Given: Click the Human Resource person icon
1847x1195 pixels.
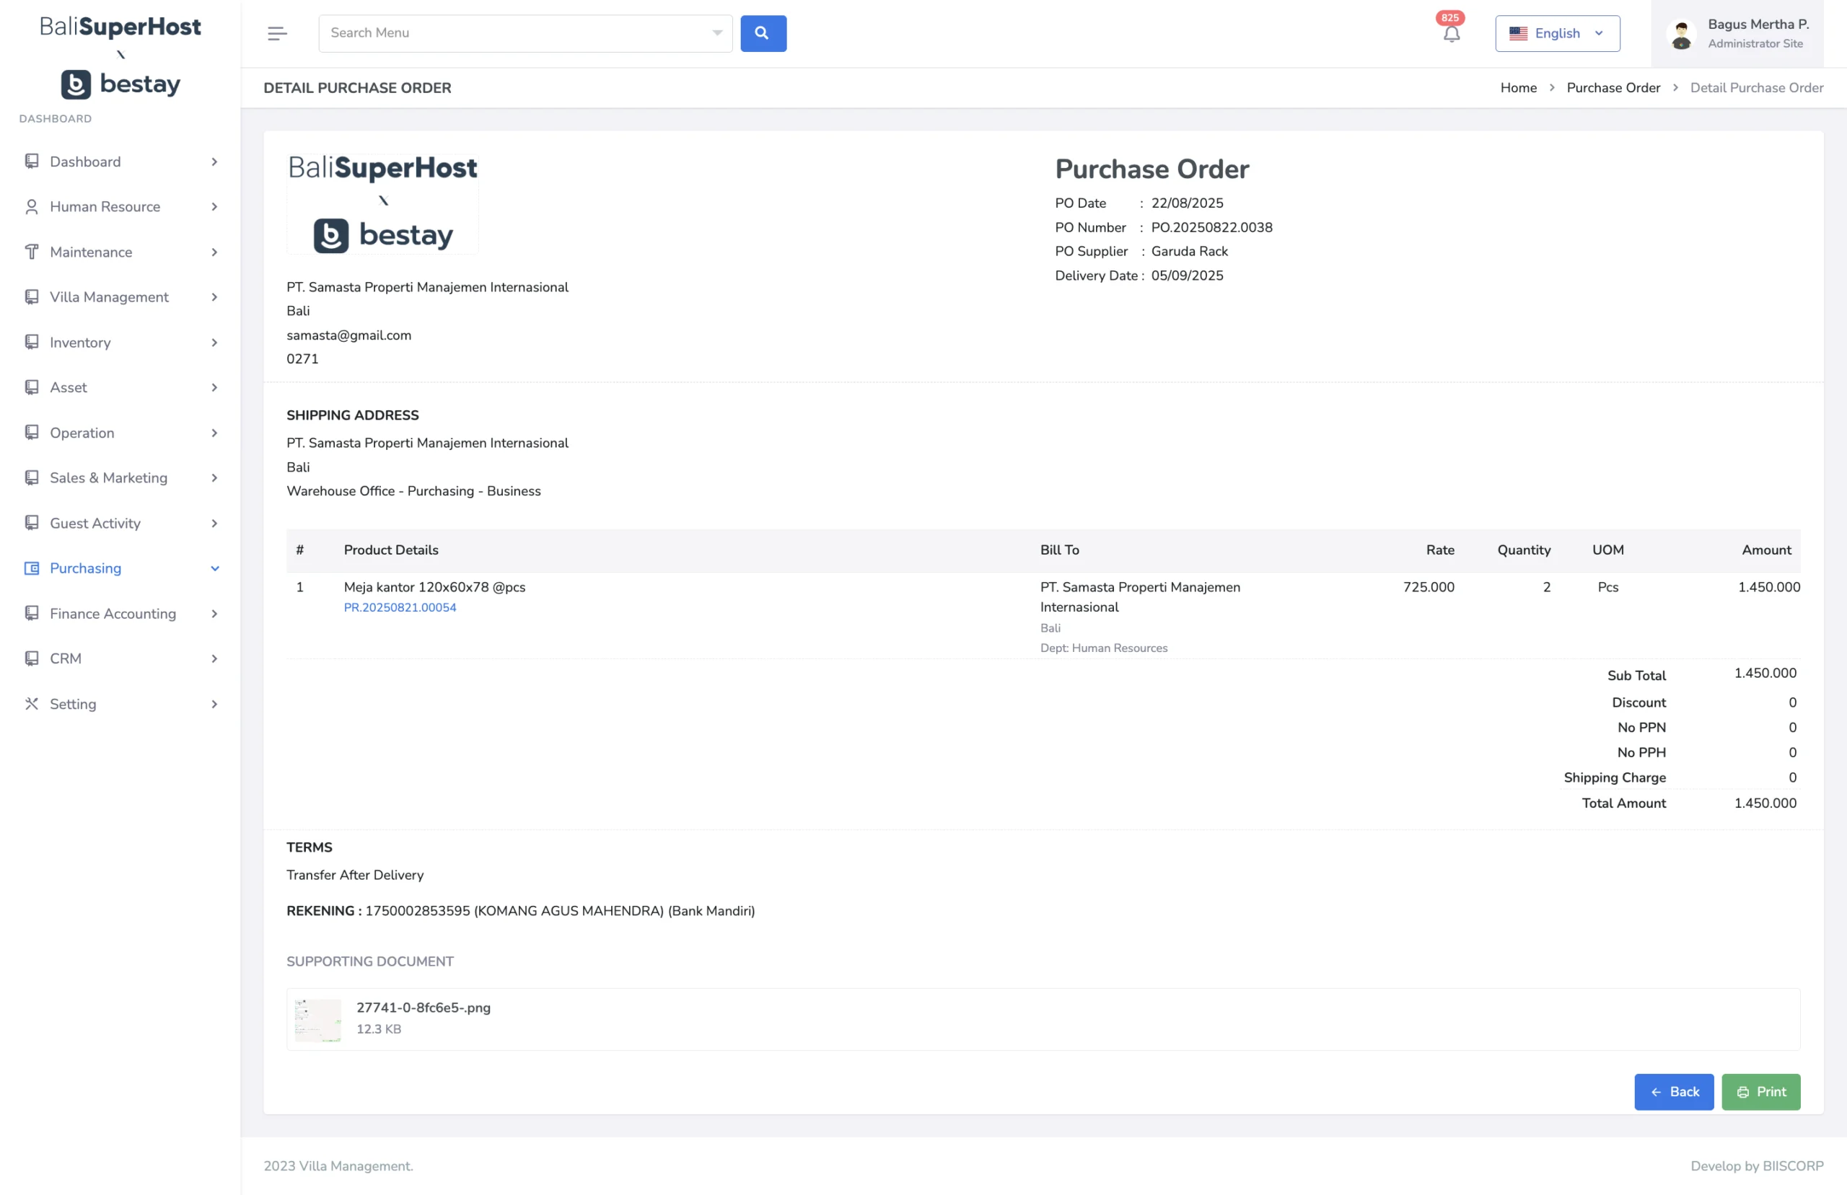Looking at the screenshot, I should pyautogui.click(x=32, y=206).
